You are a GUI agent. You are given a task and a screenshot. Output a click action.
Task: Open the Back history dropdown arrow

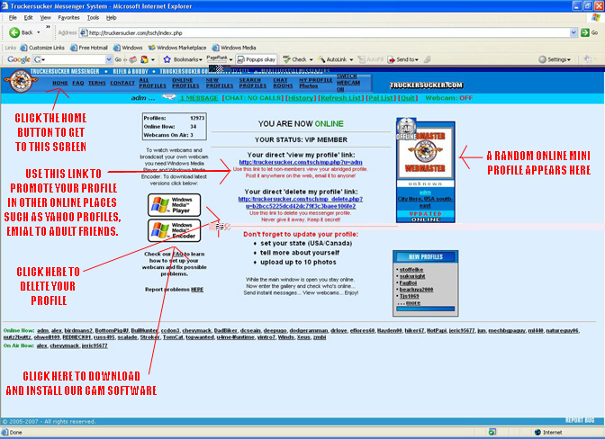[x=38, y=32]
